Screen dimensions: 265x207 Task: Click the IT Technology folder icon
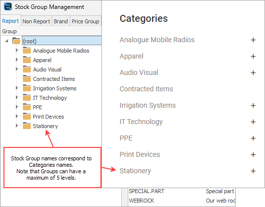click(x=27, y=97)
